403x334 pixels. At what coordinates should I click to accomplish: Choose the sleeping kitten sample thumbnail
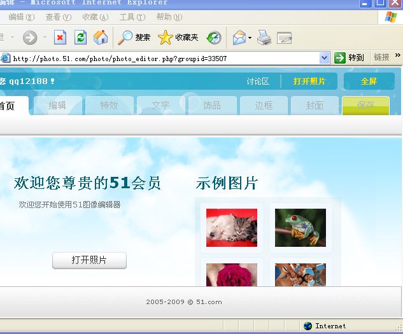232,228
